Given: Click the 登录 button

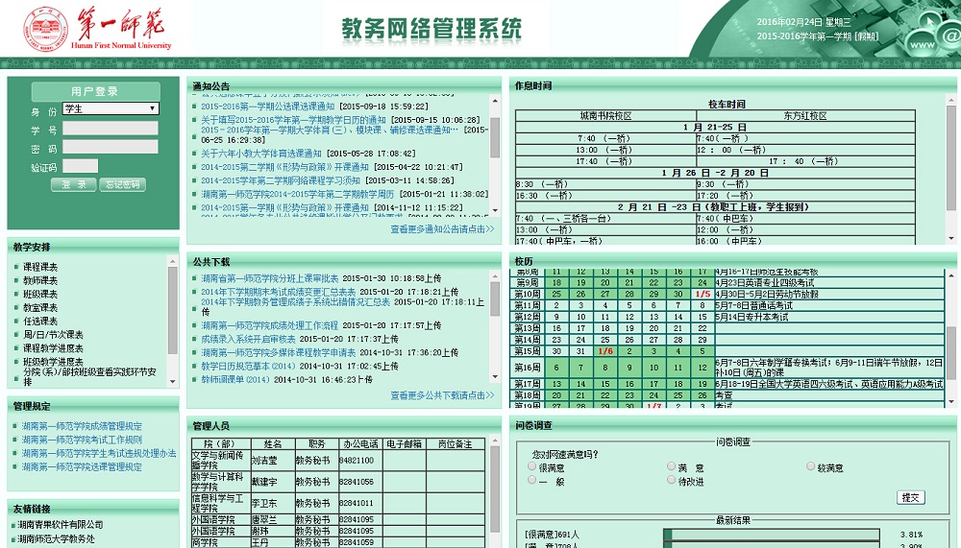Looking at the screenshot, I should click(73, 184).
